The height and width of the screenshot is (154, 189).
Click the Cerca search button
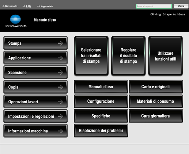tap(181, 6)
